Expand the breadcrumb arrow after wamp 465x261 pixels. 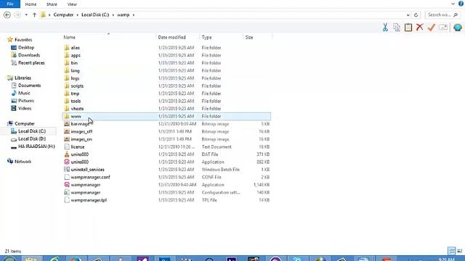coord(134,14)
